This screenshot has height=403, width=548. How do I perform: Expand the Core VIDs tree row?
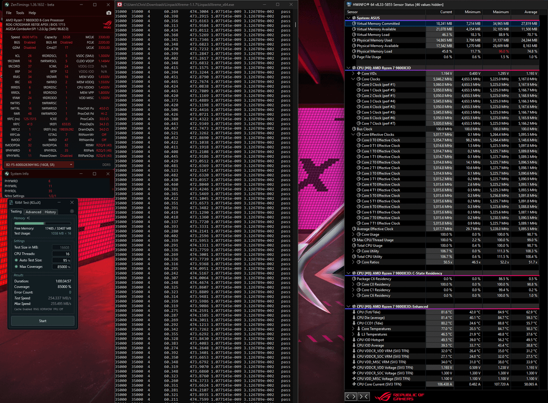pyautogui.click(x=353, y=74)
